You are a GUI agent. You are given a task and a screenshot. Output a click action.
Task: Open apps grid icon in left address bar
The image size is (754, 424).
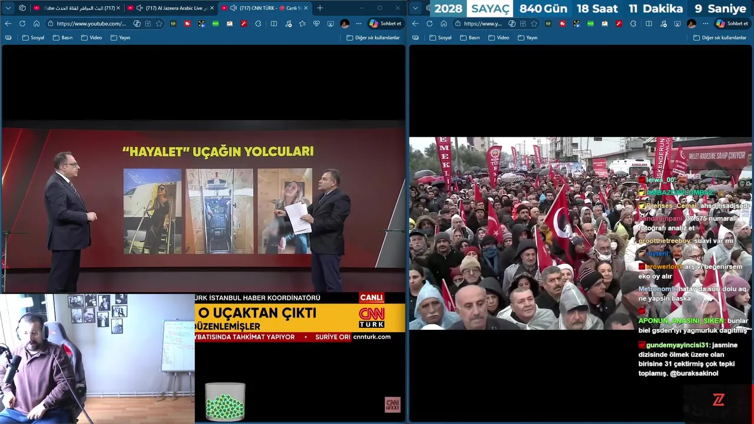[148, 24]
